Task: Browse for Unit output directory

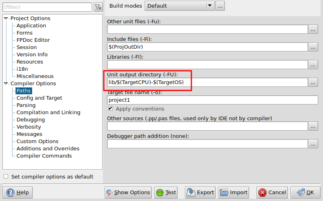Action: [x=313, y=82]
